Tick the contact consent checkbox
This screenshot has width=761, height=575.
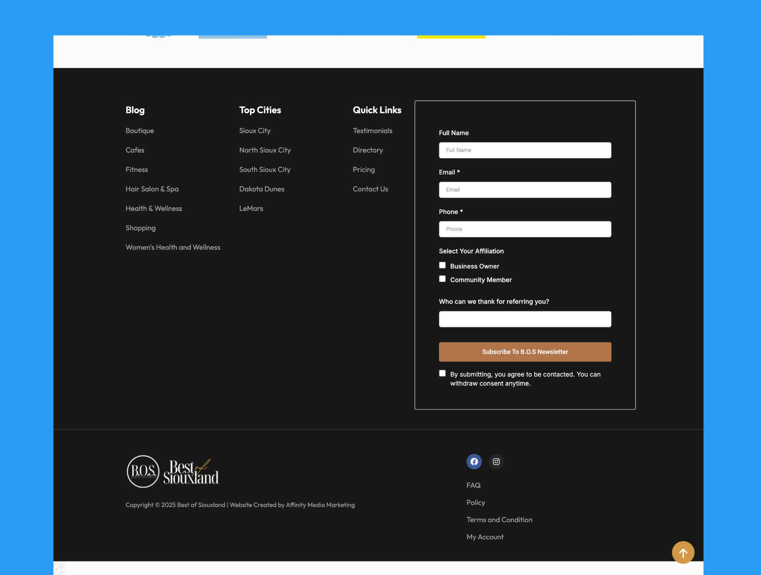(x=442, y=373)
